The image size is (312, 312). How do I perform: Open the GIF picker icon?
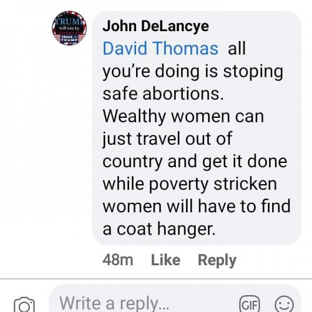250,305
